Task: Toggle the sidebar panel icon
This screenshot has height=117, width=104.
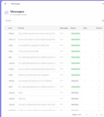Action: click(x=5, y=4)
